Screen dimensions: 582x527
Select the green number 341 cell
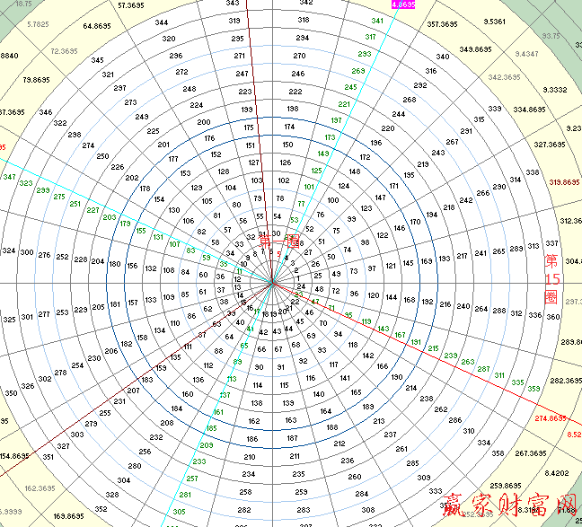377,21
